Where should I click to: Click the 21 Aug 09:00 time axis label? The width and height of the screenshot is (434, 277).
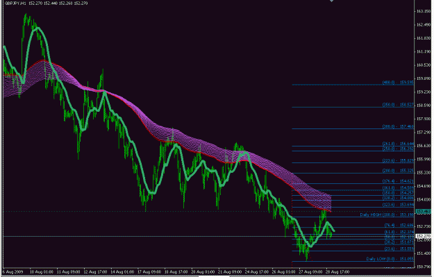(230, 272)
